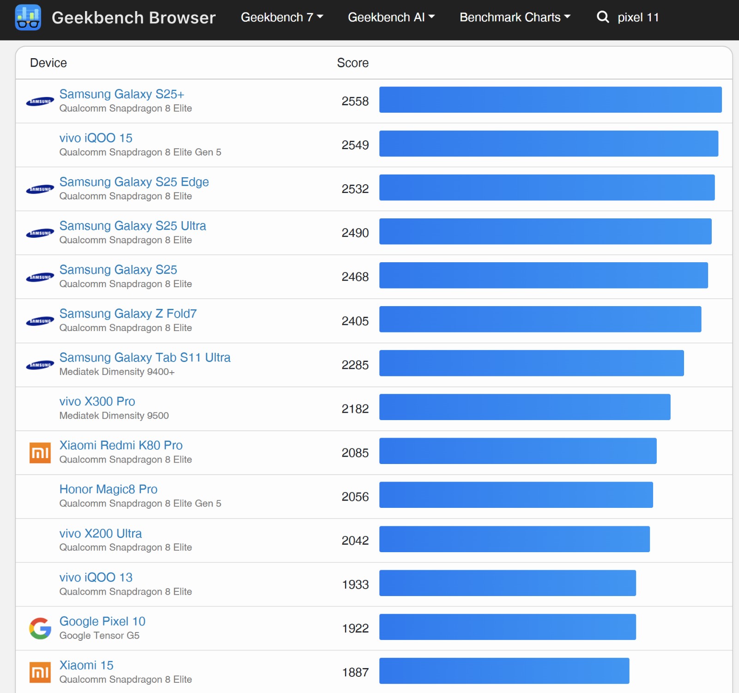
Task: Open Samsung Galaxy Tab S11 Ultra link
Action: 145,357
